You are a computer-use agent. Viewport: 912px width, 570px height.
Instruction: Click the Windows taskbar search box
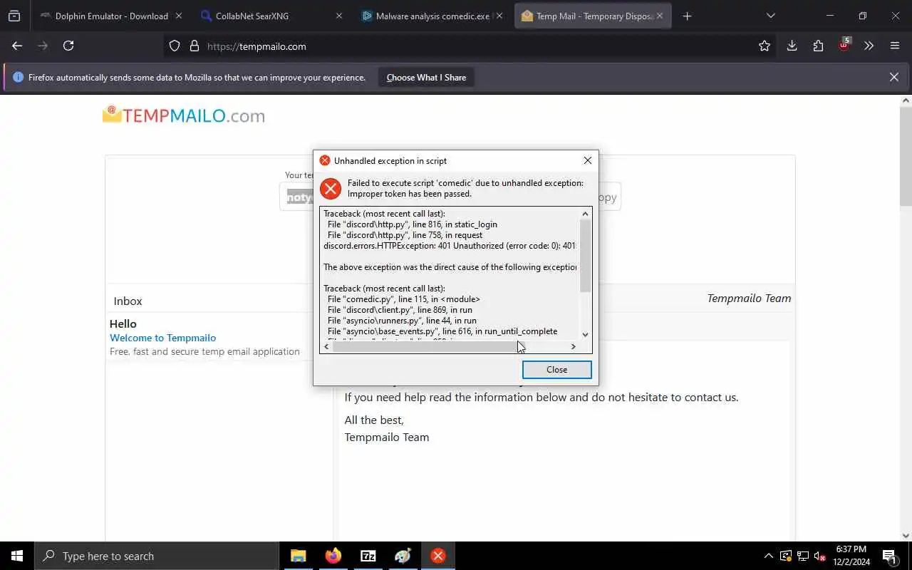coord(157,556)
